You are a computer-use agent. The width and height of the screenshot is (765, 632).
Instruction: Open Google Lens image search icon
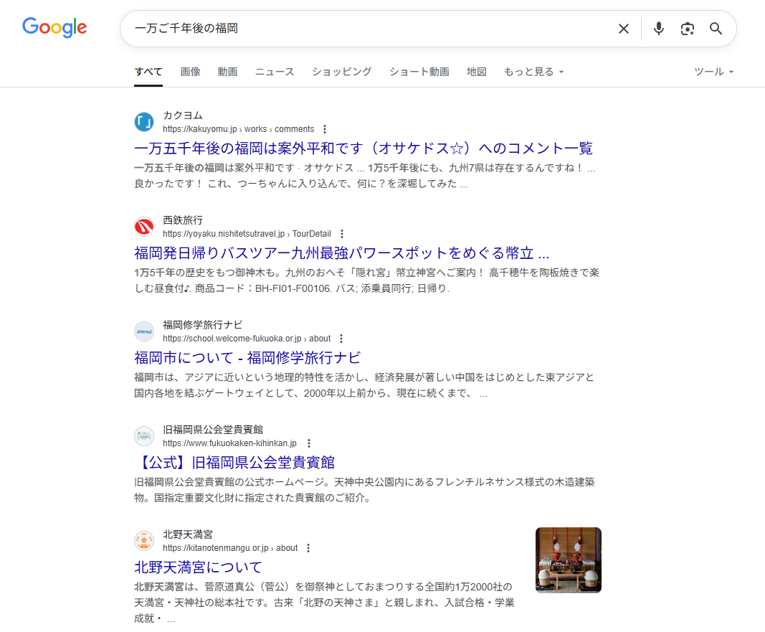click(688, 29)
